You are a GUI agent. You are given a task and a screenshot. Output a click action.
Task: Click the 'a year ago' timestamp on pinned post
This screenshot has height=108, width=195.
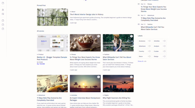click(73, 23)
